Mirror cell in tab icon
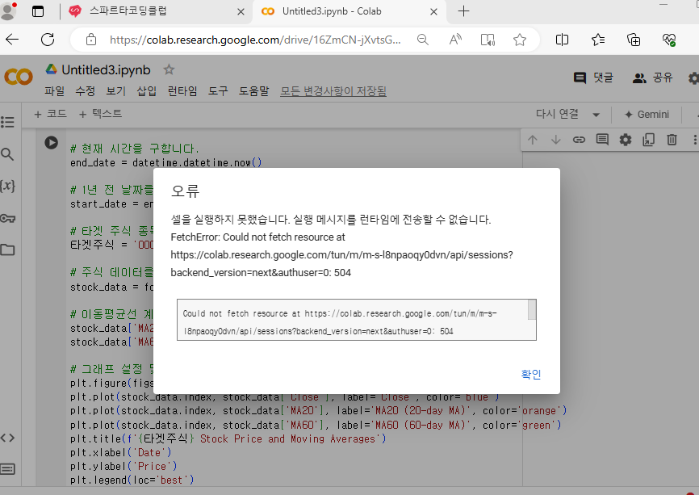Image resolution: width=699 pixels, height=495 pixels. [x=649, y=140]
